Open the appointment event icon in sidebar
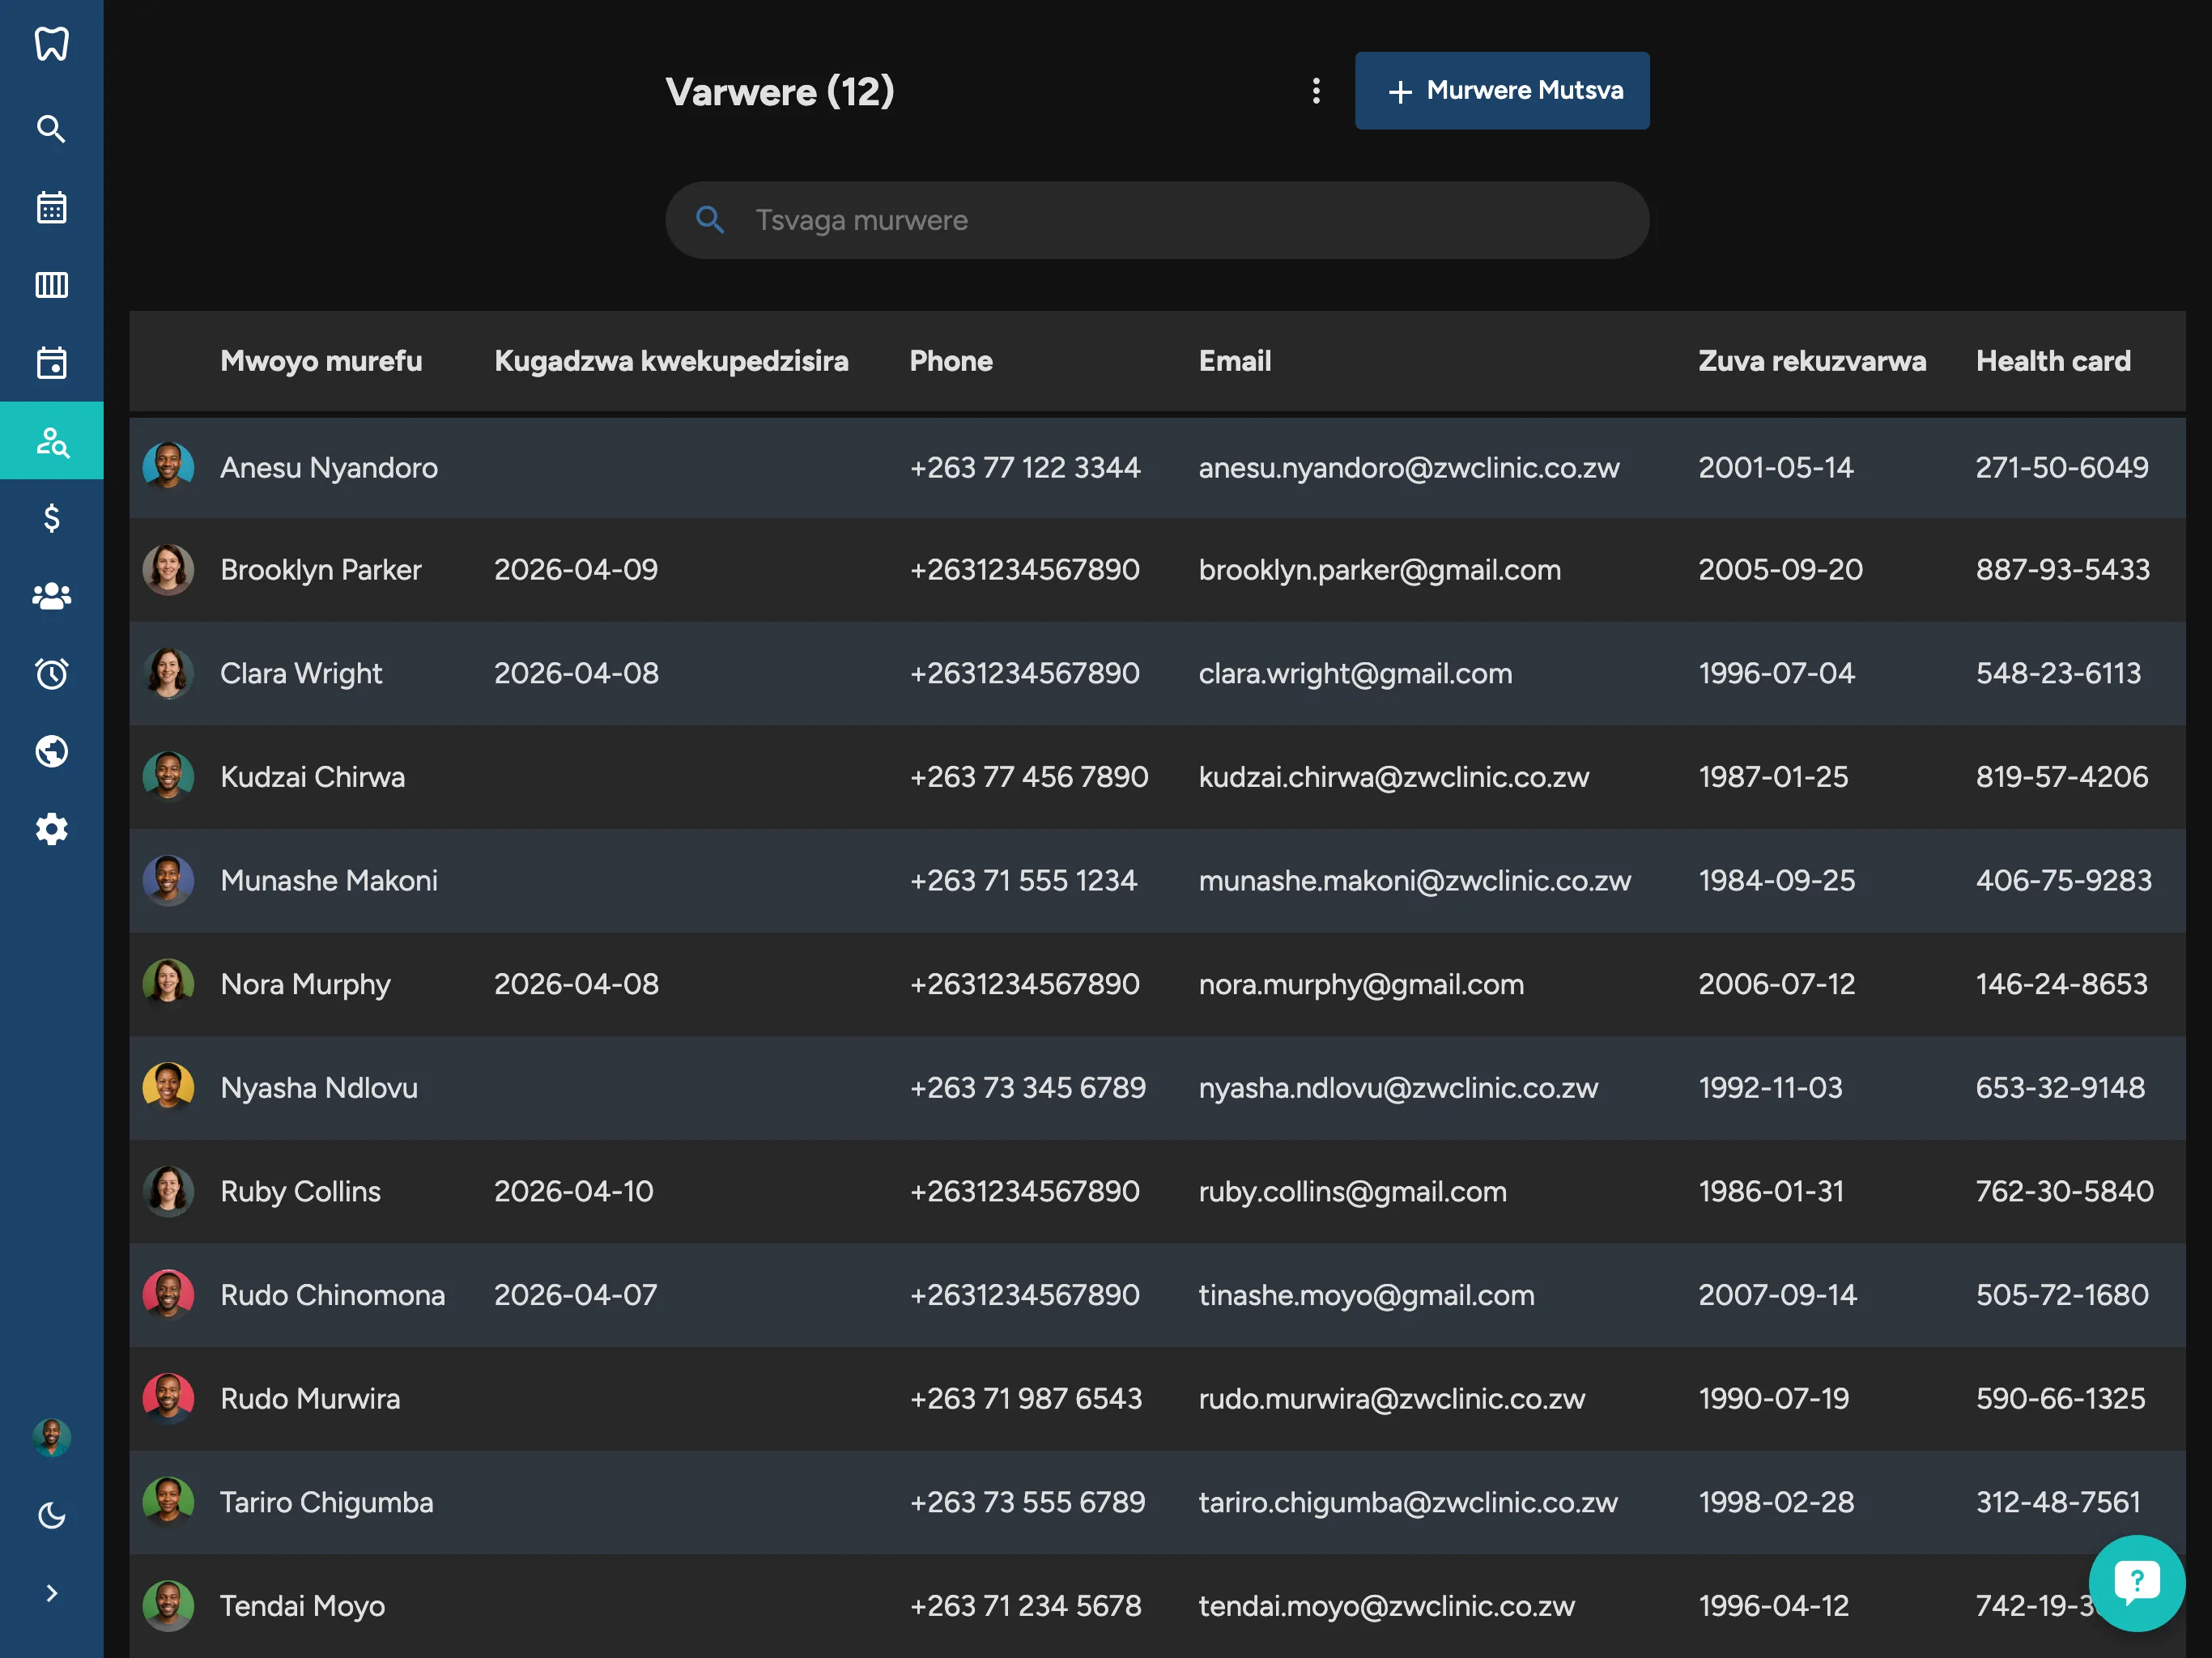The height and width of the screenshot is (1658, 2212). point(51,362)
